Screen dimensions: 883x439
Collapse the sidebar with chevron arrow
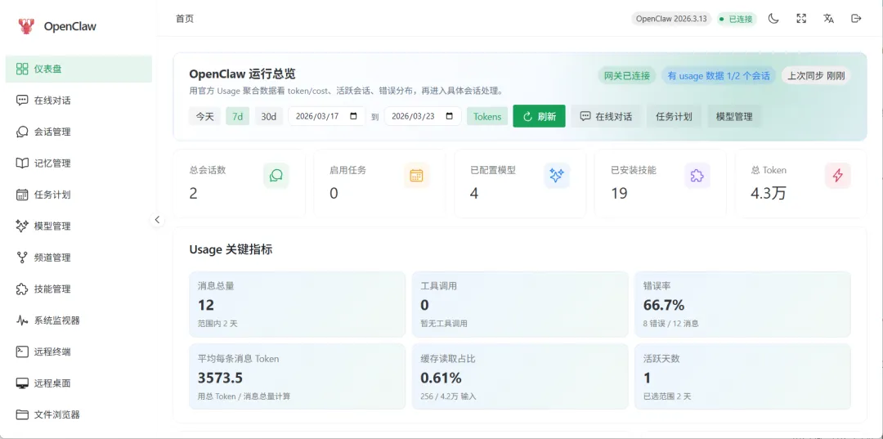pos(157,219)
